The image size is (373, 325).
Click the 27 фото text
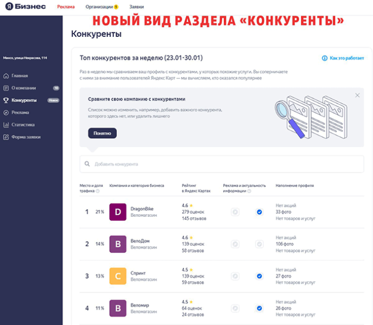[x=283, y=276]
